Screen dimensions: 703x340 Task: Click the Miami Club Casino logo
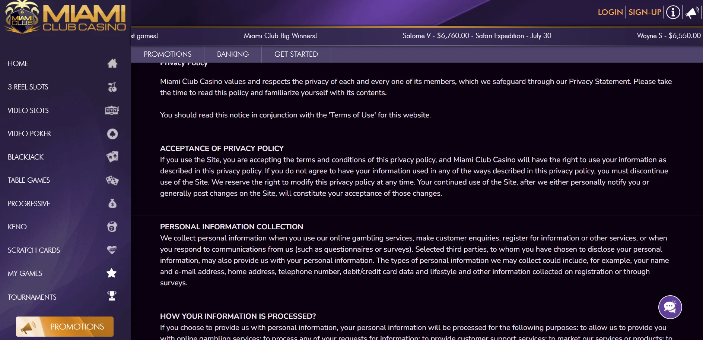tap(65, 17)
